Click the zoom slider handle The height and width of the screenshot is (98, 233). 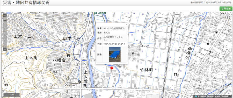click(x=5, y=21)
